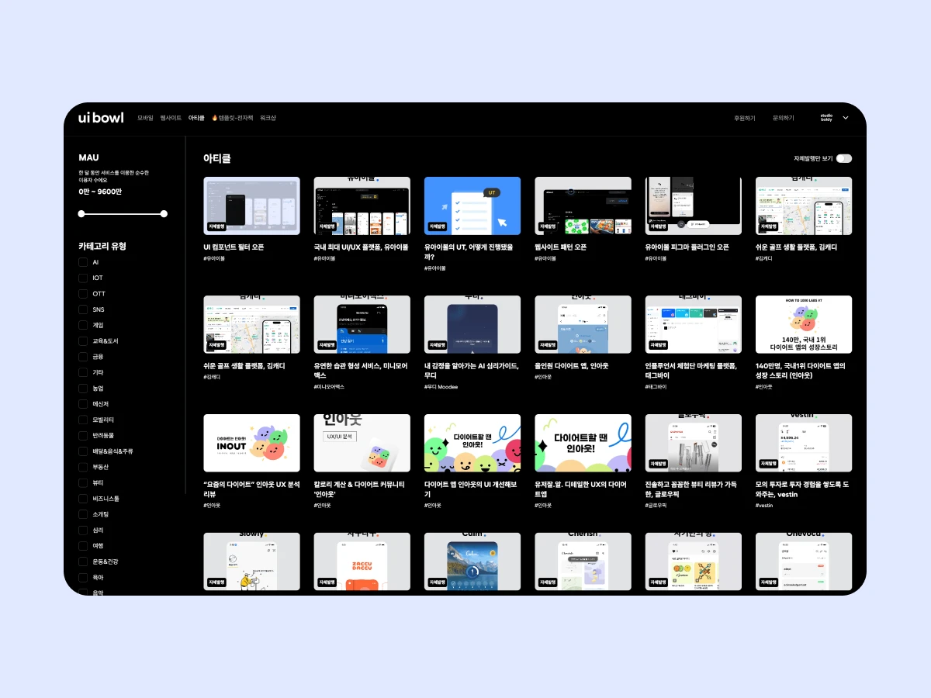Open the Calm article thumbnail
Image resolution: width=931 pixels, height=698 pixels.
472,562
